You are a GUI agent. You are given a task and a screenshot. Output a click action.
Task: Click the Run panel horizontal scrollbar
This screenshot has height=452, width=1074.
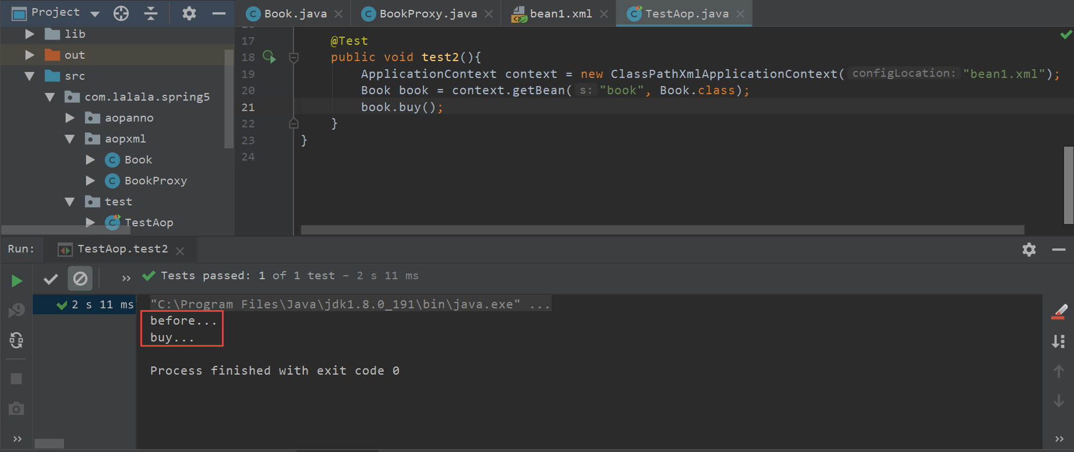(49, 443)
